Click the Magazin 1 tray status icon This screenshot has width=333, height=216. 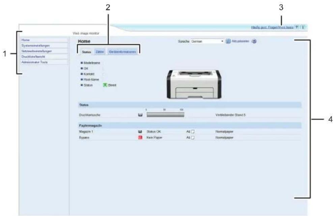coord(140,132)
